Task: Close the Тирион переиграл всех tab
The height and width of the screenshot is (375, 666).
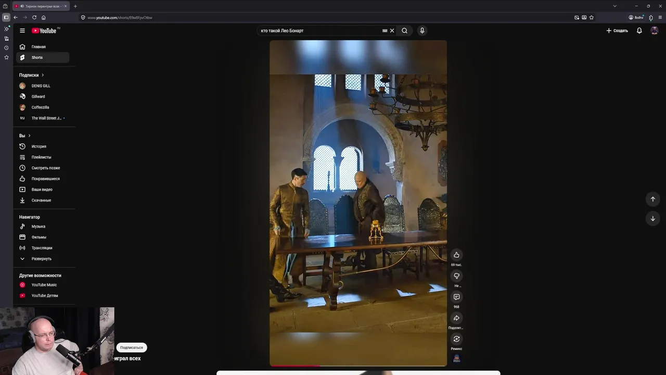Action: (66, 6)
